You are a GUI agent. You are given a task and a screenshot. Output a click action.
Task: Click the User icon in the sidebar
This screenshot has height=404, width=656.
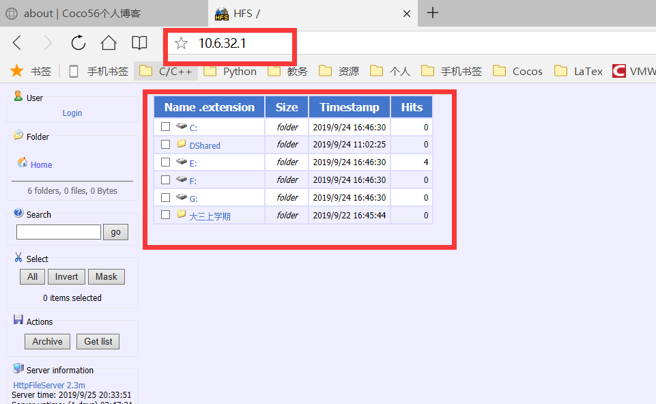click(x=18, y=96)
